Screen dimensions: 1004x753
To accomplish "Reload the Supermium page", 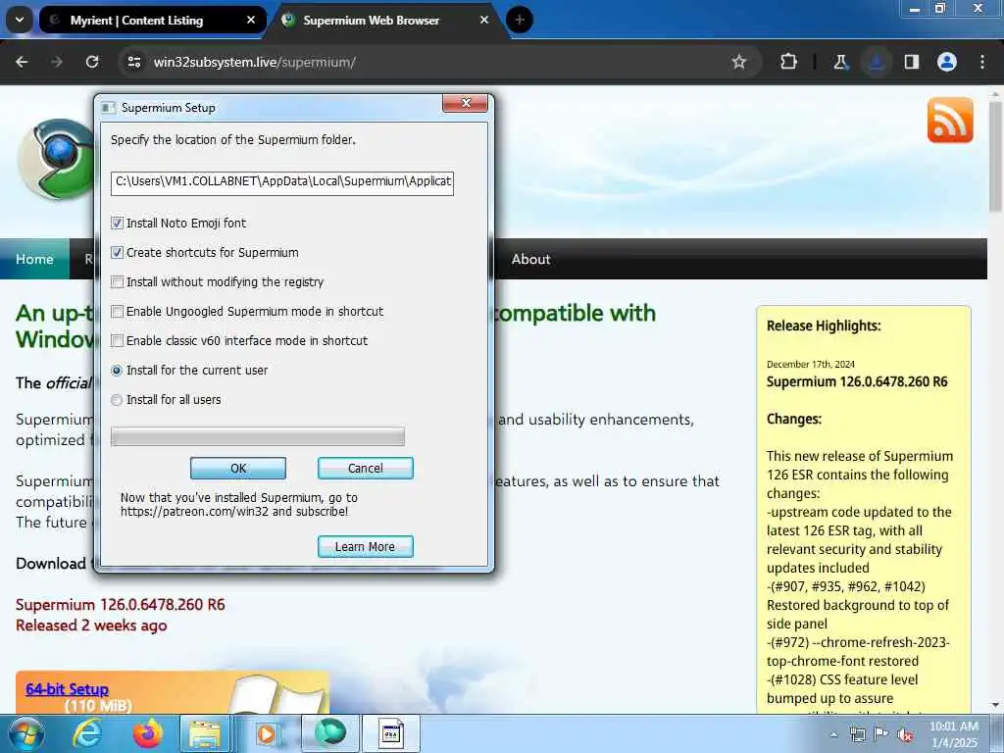I will click(x=92, y=62).
